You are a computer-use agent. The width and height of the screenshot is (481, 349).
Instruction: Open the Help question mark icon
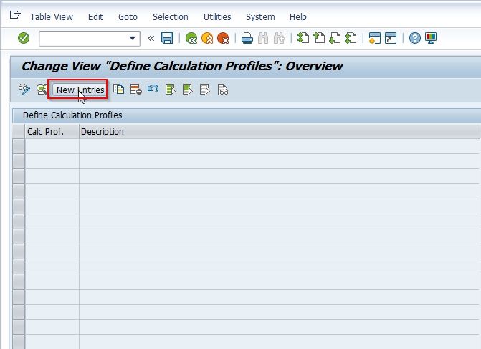pos(415,38)
